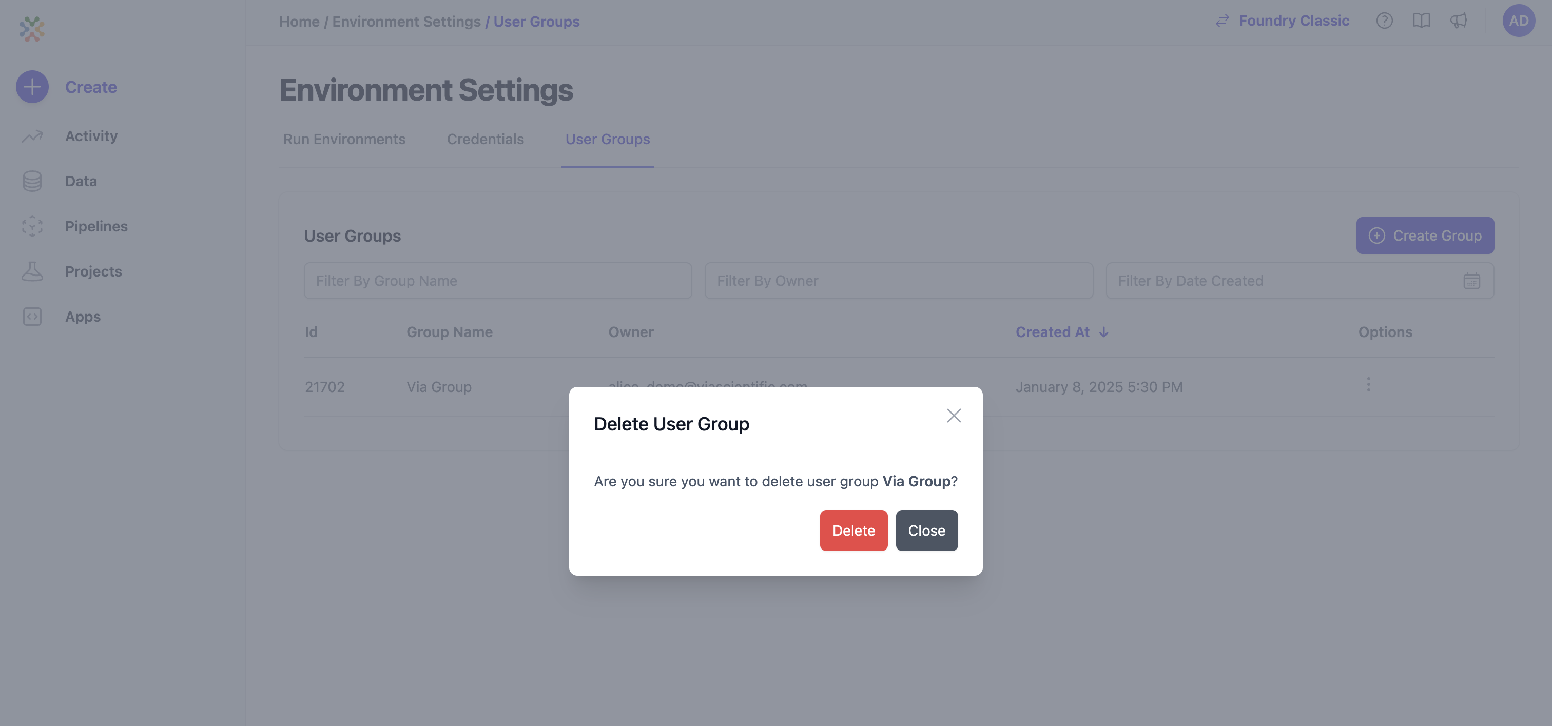This screenshot has width=1552, height=726.
Task: Switch to the Credentials tab
Action: (485, 139)
